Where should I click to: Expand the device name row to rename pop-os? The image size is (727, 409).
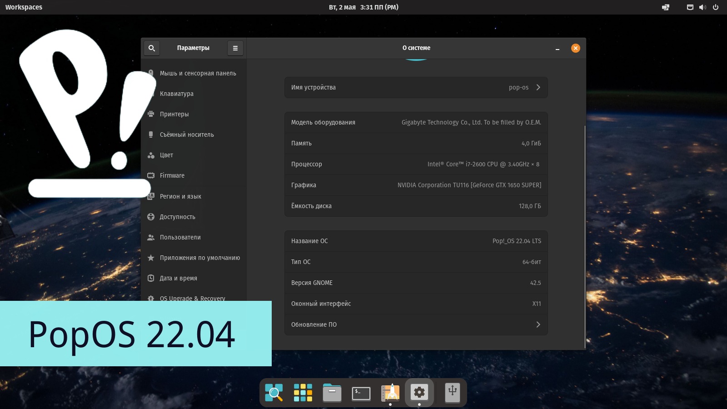[x=538, y=87]
